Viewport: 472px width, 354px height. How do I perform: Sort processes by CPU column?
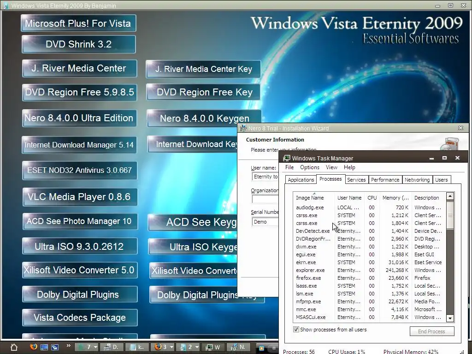click(x=372, y=198)
